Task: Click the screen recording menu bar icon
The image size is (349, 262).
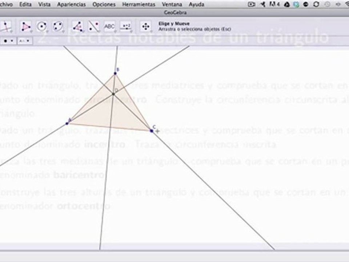Action: click(252, 4)
